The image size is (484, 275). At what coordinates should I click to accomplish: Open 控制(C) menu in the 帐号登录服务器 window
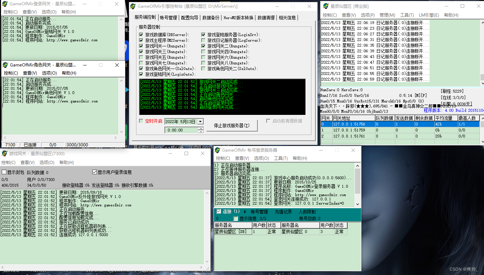pos(223,158)
